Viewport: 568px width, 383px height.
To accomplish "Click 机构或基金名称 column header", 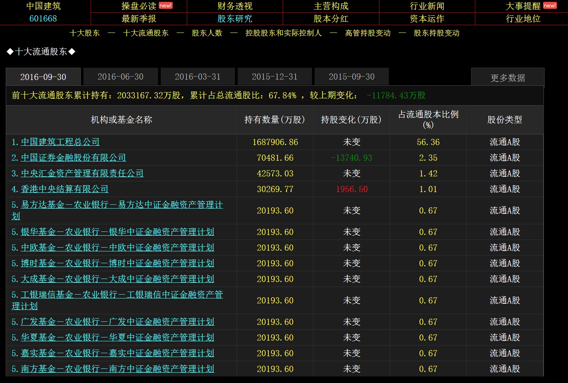I will pos(121,120).
